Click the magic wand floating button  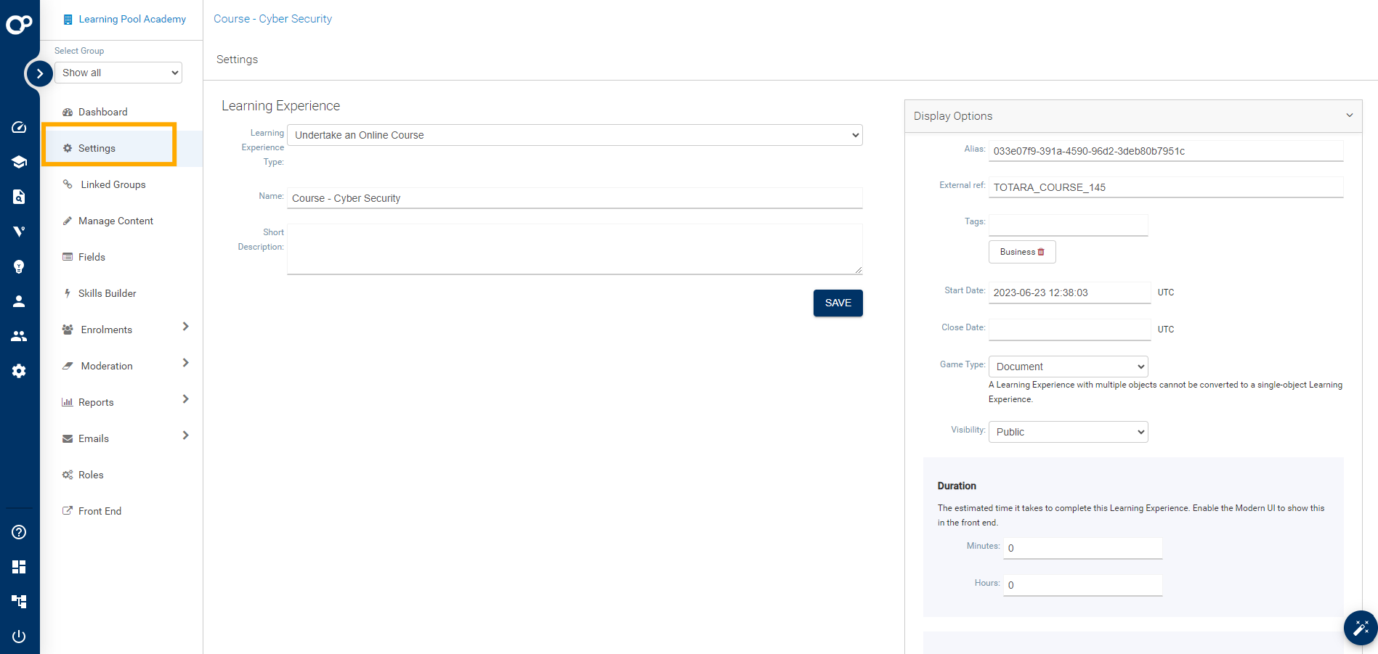[1360, 628]
